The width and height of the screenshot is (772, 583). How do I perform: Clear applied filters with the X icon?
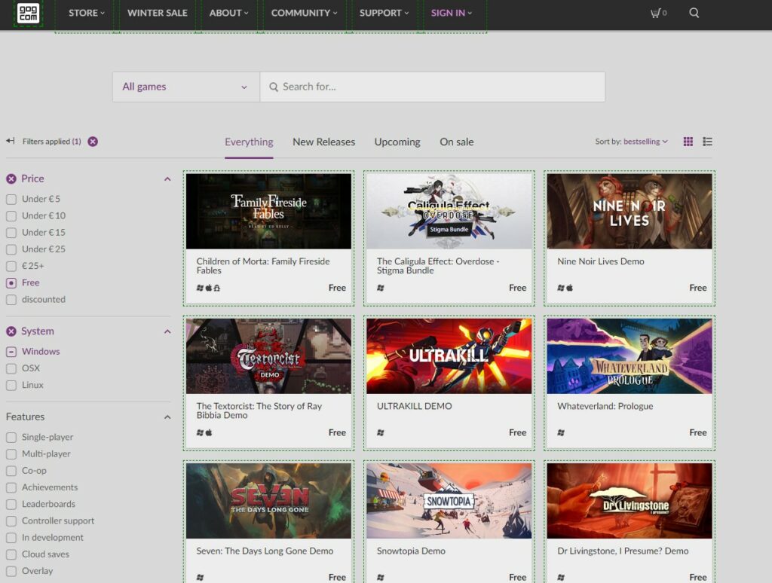pyautogui.click(x=93, y=142)
